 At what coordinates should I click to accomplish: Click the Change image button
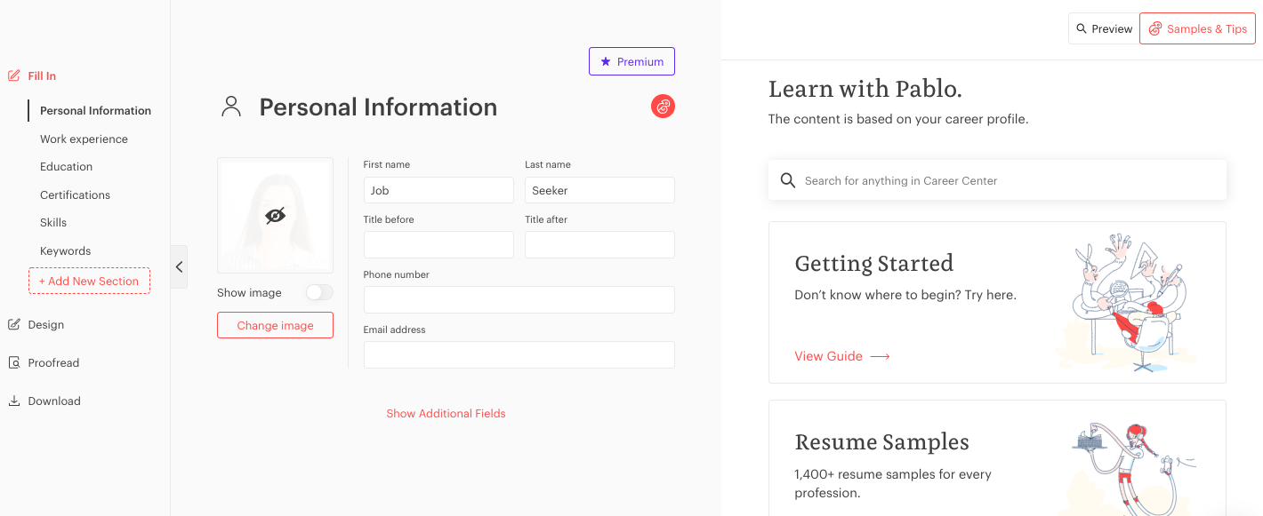(x=275, y=325)
